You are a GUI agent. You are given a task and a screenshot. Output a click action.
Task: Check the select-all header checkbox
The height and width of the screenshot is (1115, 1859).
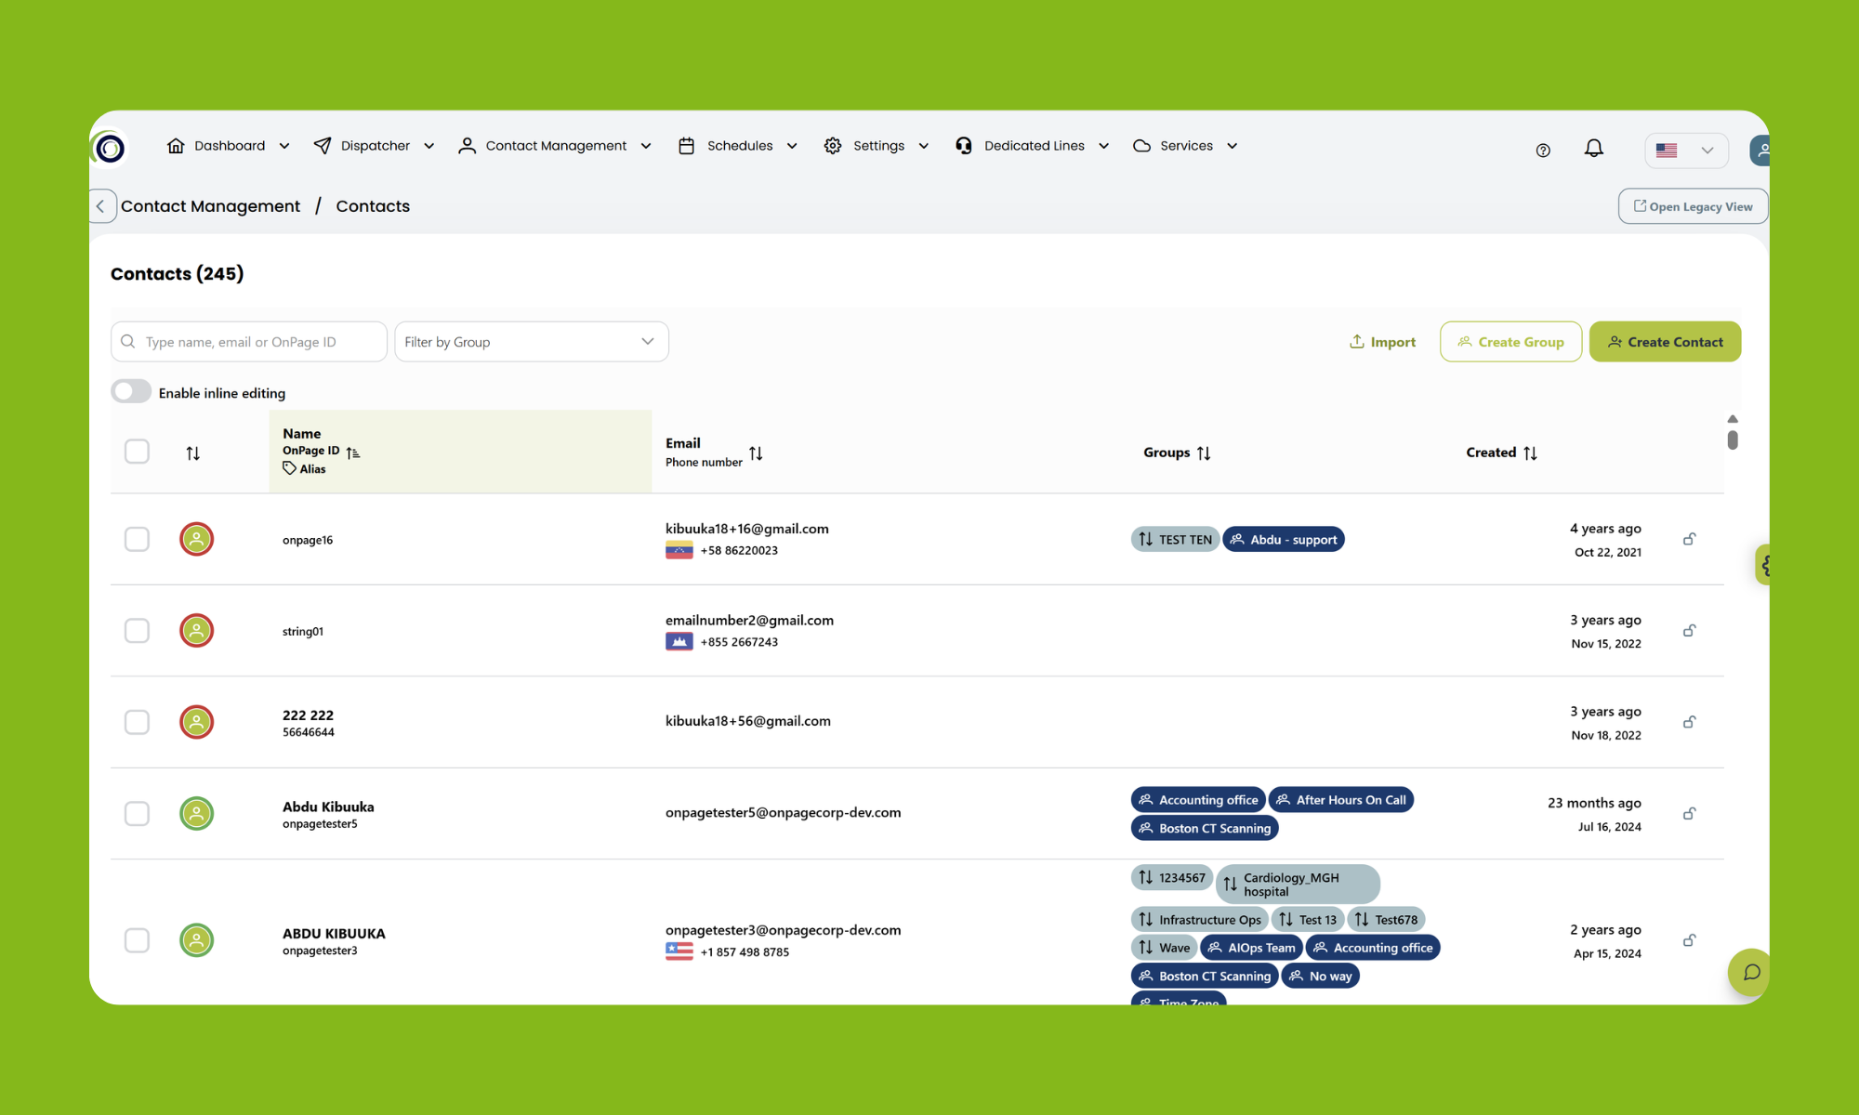pos(137,452)
